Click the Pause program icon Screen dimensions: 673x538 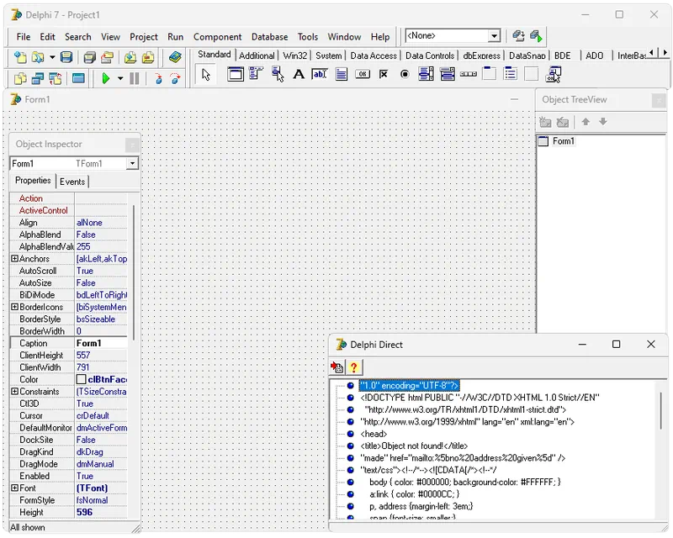tap(135, 78)
